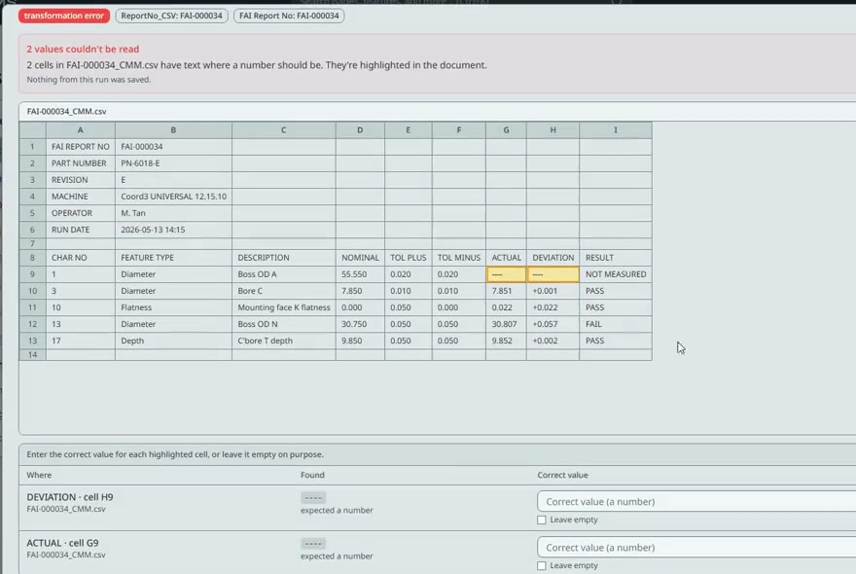
Task: Click the 'NOT MEASURED' result cell
Action: [x=615, y=274]
